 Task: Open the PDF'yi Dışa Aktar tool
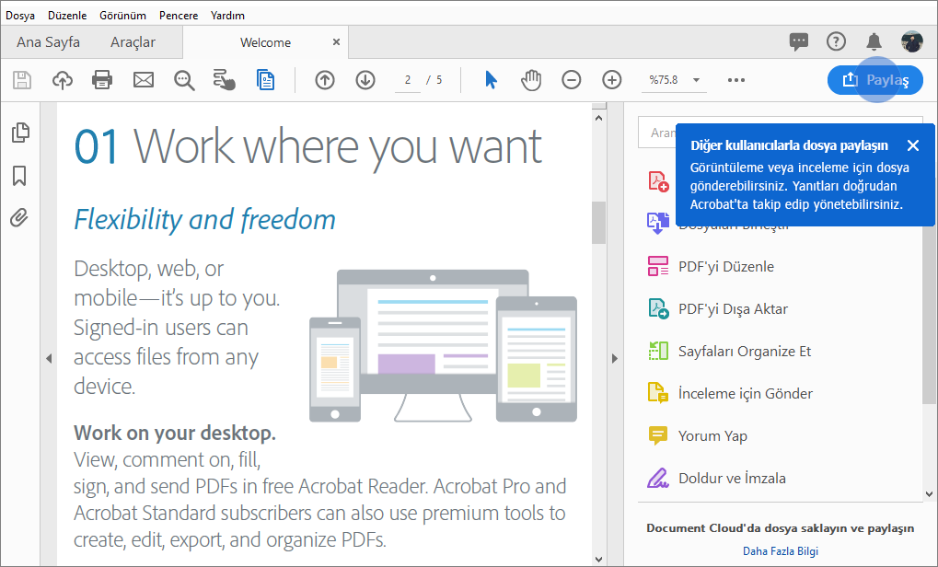pyautogui.click(x=730, y=308)
